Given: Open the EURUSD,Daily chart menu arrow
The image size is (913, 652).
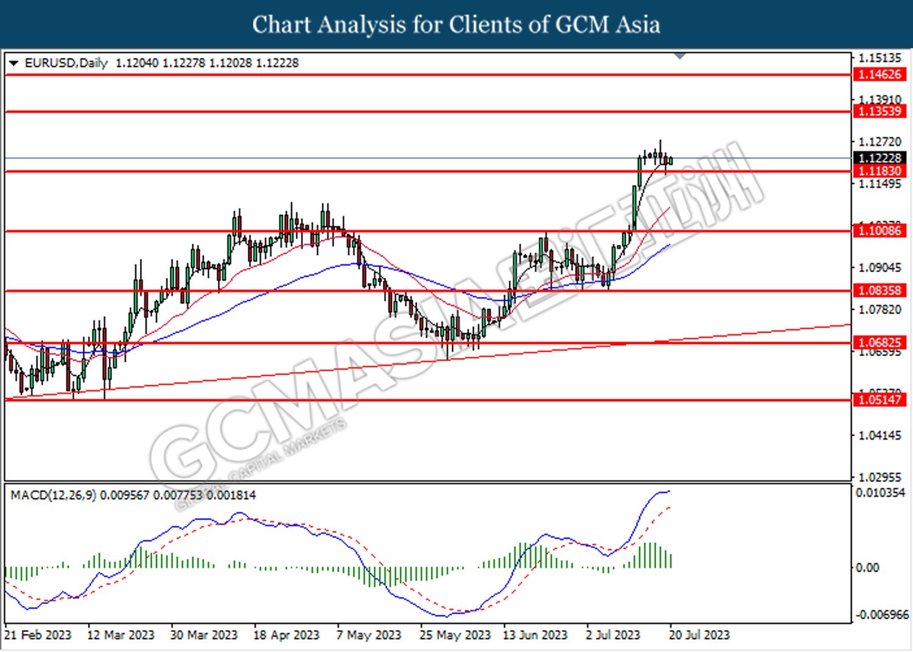Looking at the screenshot, I should click(x=14, y=63).
